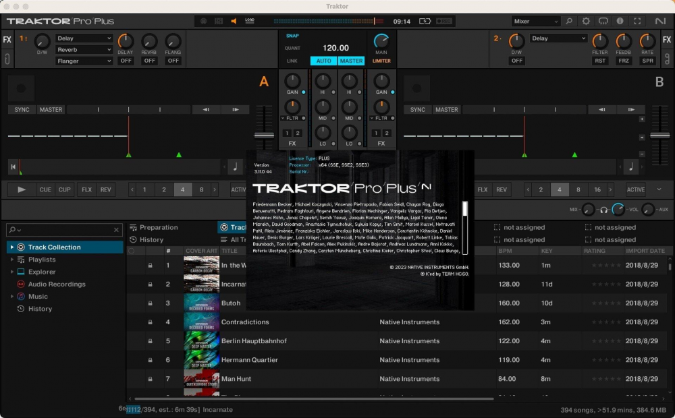Enter fullscreen with the header expand icon

[637, 21]
